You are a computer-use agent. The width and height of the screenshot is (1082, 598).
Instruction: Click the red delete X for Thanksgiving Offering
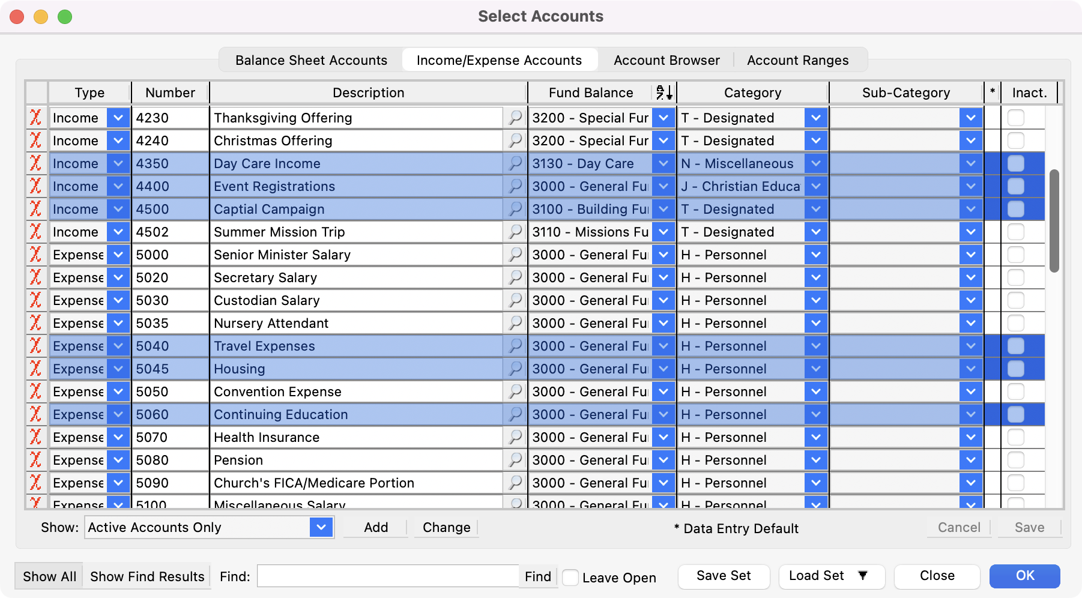pos(36,118)
